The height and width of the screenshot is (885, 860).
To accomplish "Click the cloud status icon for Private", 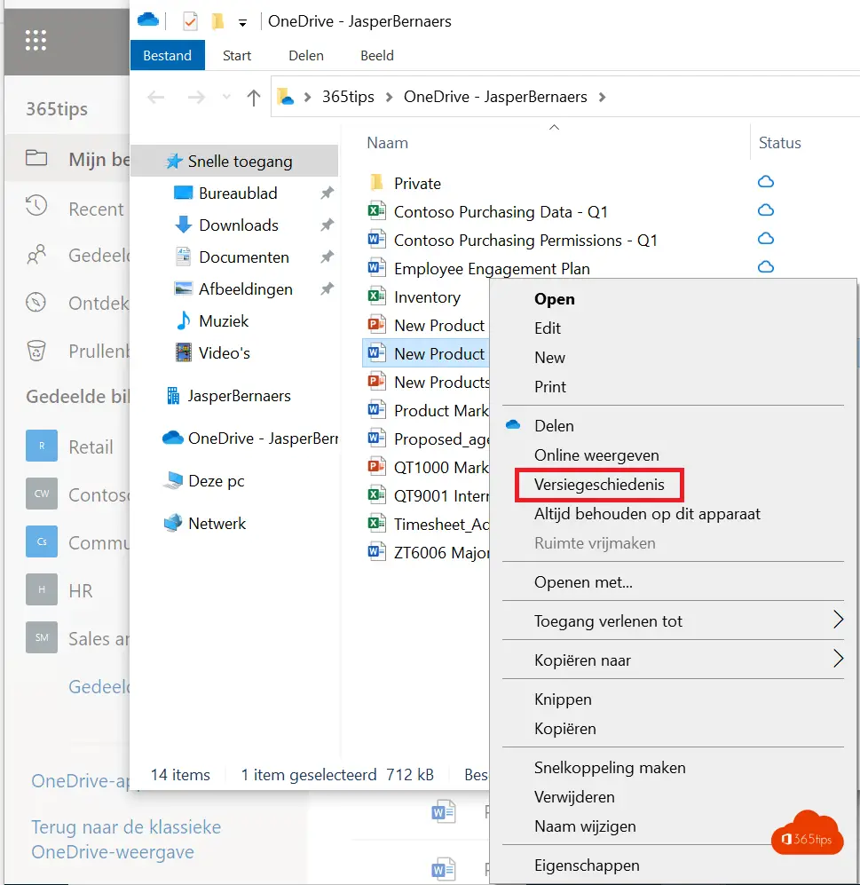I will tap(766, 182).
